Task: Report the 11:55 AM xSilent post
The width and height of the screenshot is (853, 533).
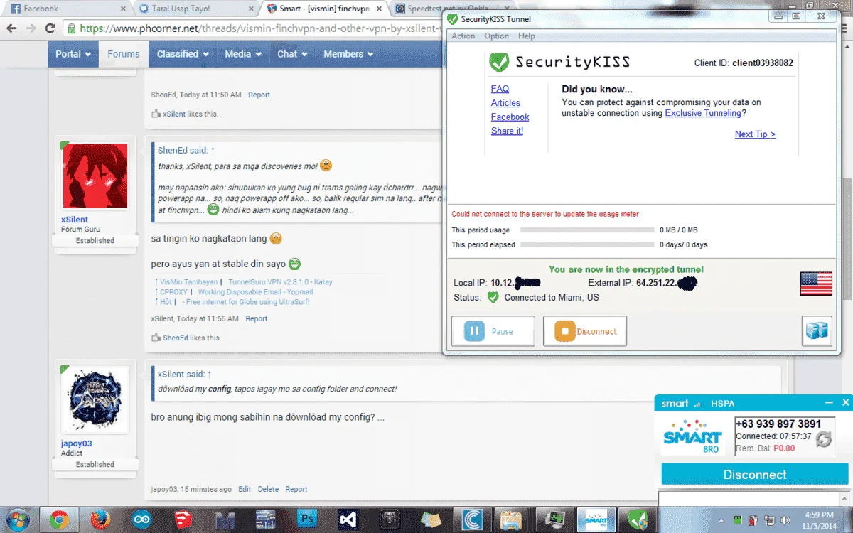Action: click(257, 318)
